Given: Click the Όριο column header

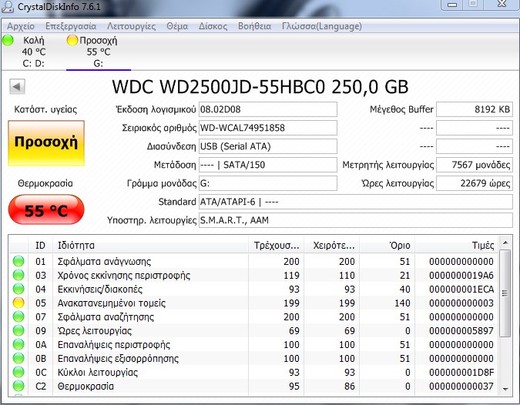Looking at the screenshot, I should [x=387, y=246].
